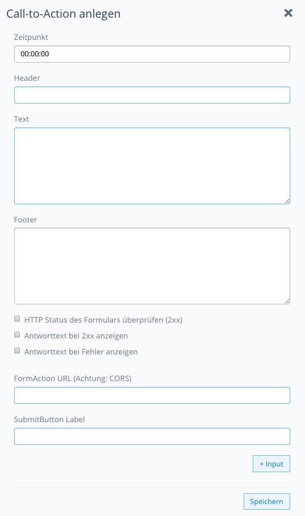
Task: Click the SubmitButton Label caption text
Action: click(49, 419)
